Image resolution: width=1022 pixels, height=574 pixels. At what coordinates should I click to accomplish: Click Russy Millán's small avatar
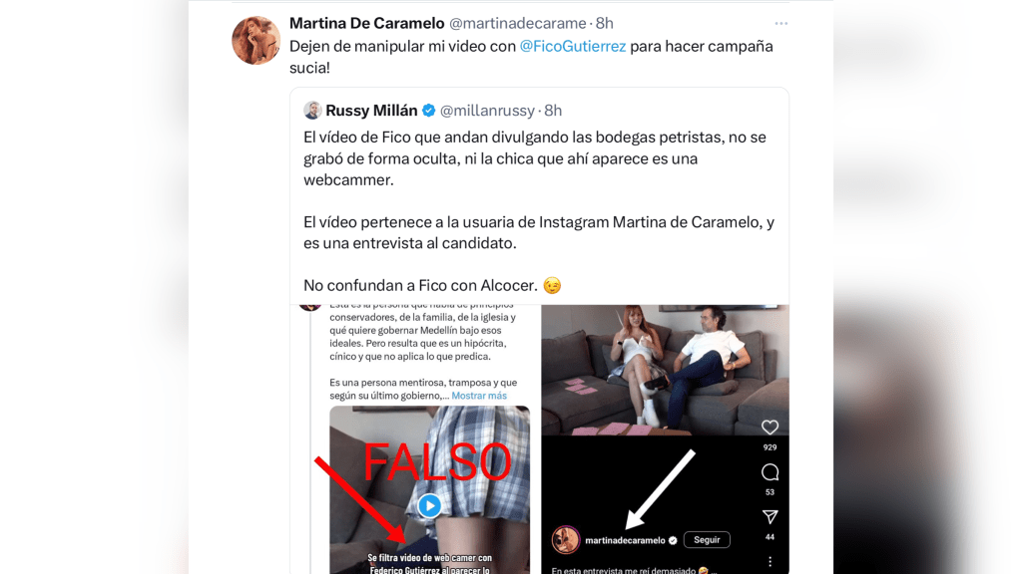(312, 110)
